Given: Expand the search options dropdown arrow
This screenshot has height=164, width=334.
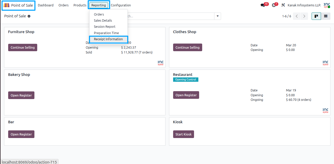Looking at the screenshot, I should click(217, 16).
